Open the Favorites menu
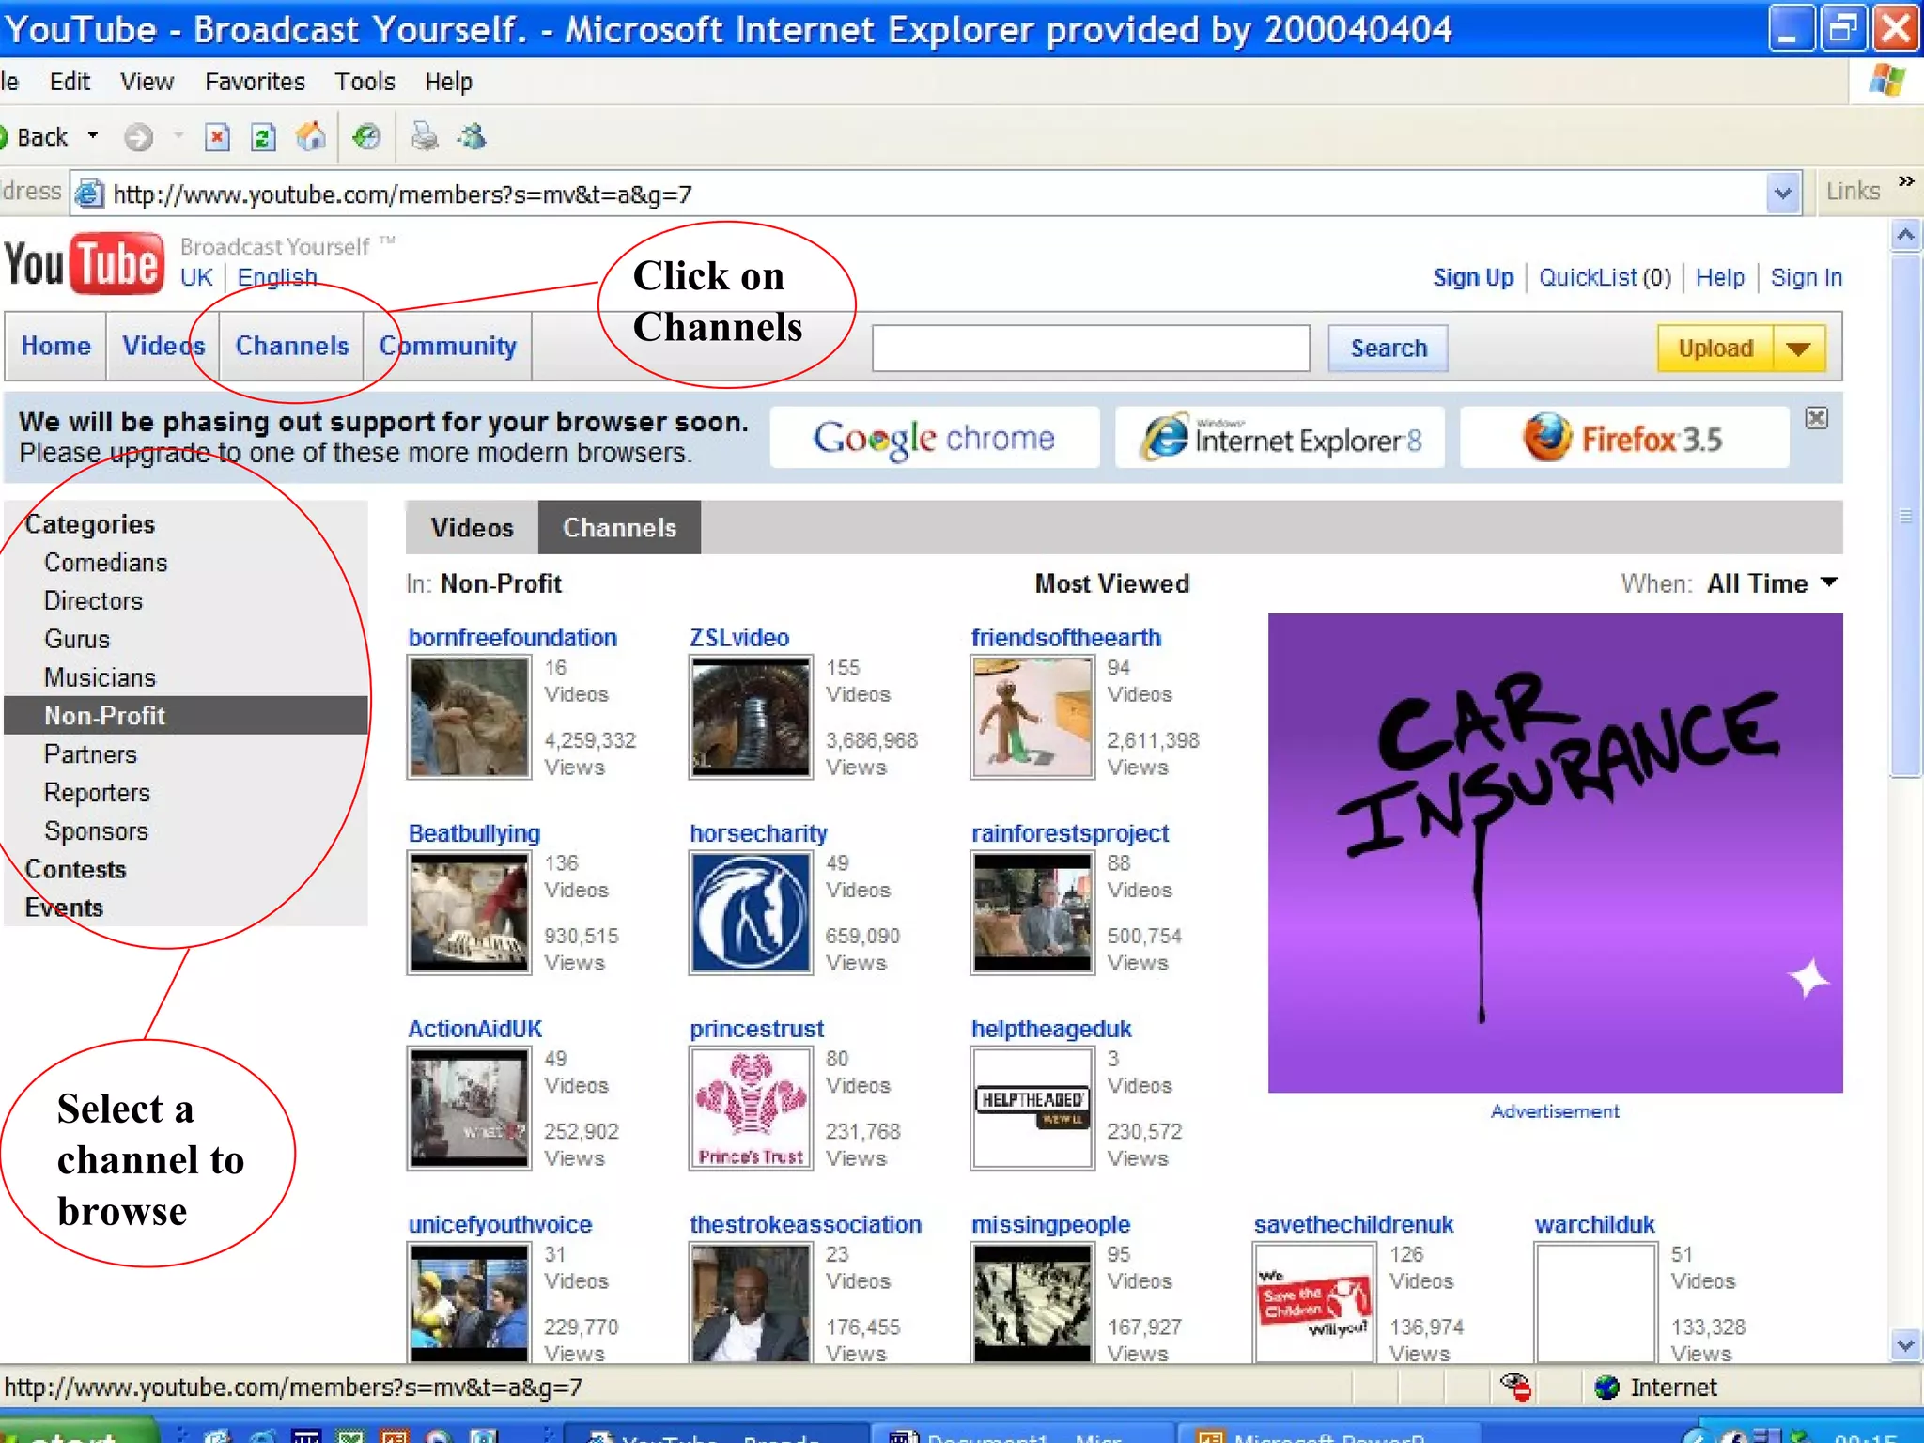This screenshot has width=1924, height=1443. (x=255, y=82)
